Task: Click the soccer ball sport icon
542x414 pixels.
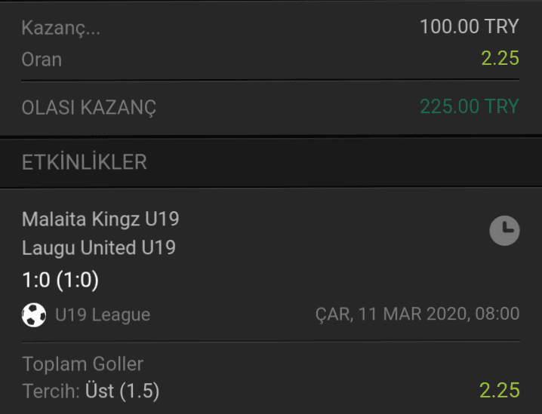Action: (34, 315)
